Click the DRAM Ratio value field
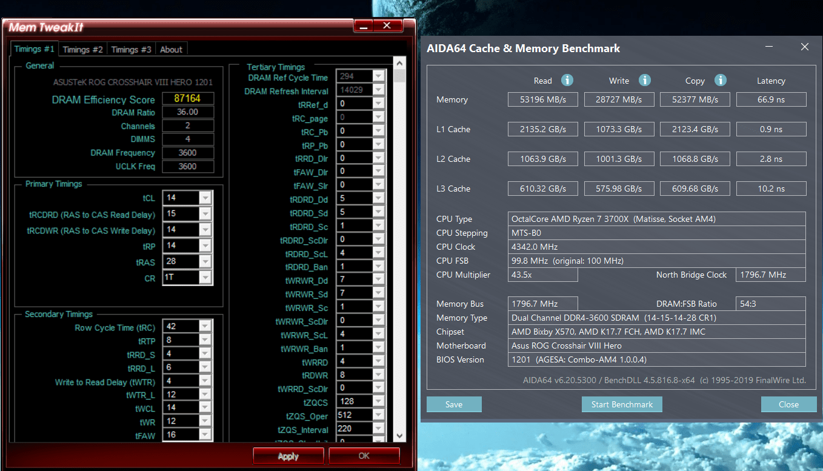Screen dimensions: 823x471 (188, 112)
